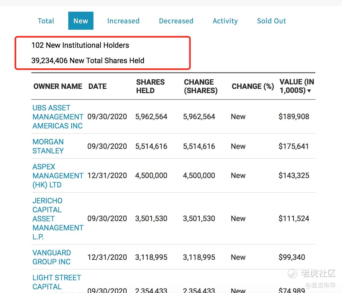Sort by Date column header

(97, 86)
